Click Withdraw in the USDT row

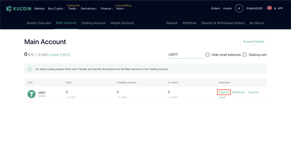(238, 92)
